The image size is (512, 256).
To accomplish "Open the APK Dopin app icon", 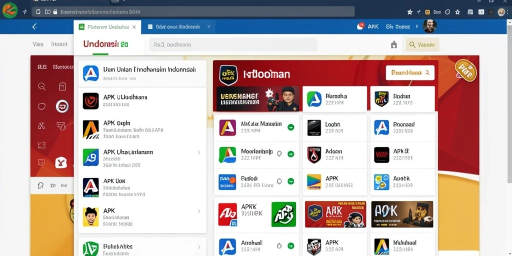I will click(x=91, y=129).
